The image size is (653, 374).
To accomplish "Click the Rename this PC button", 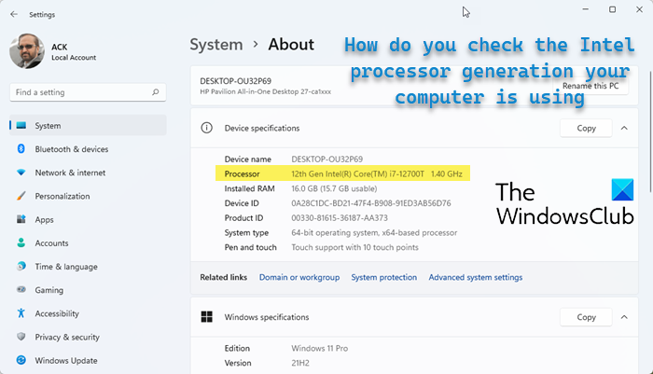I will 590,86.
